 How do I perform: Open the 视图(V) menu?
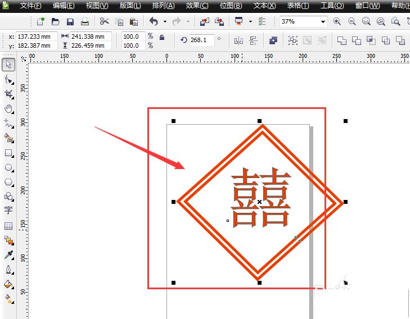point(97,6)
